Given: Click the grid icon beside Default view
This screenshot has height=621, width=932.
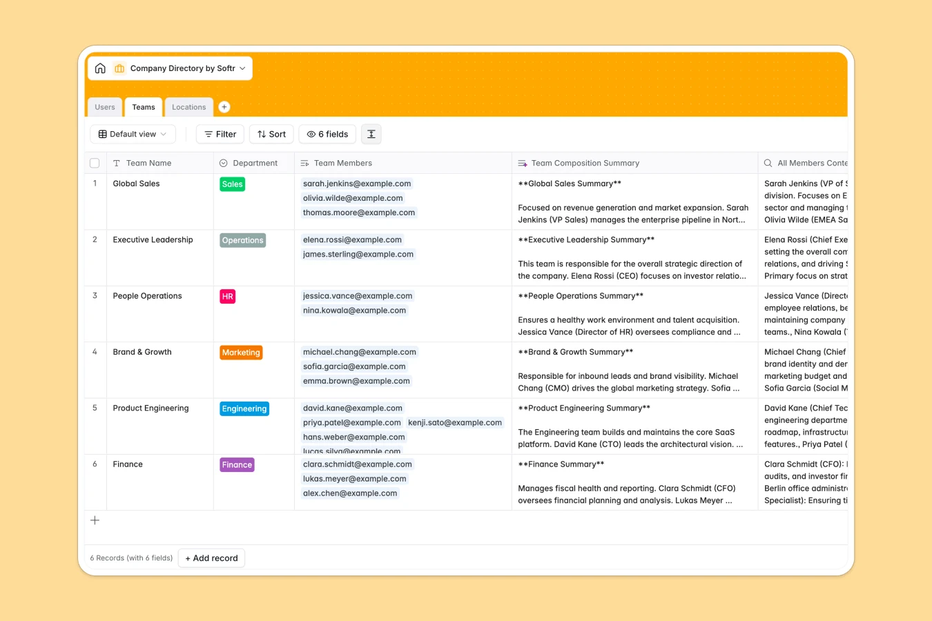Looking at the screenshot, I should pyautogui.click(x=101, y=134).
